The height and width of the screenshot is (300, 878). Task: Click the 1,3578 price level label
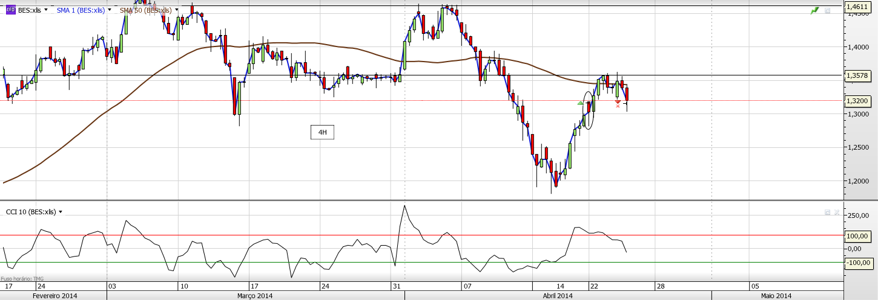857,75
